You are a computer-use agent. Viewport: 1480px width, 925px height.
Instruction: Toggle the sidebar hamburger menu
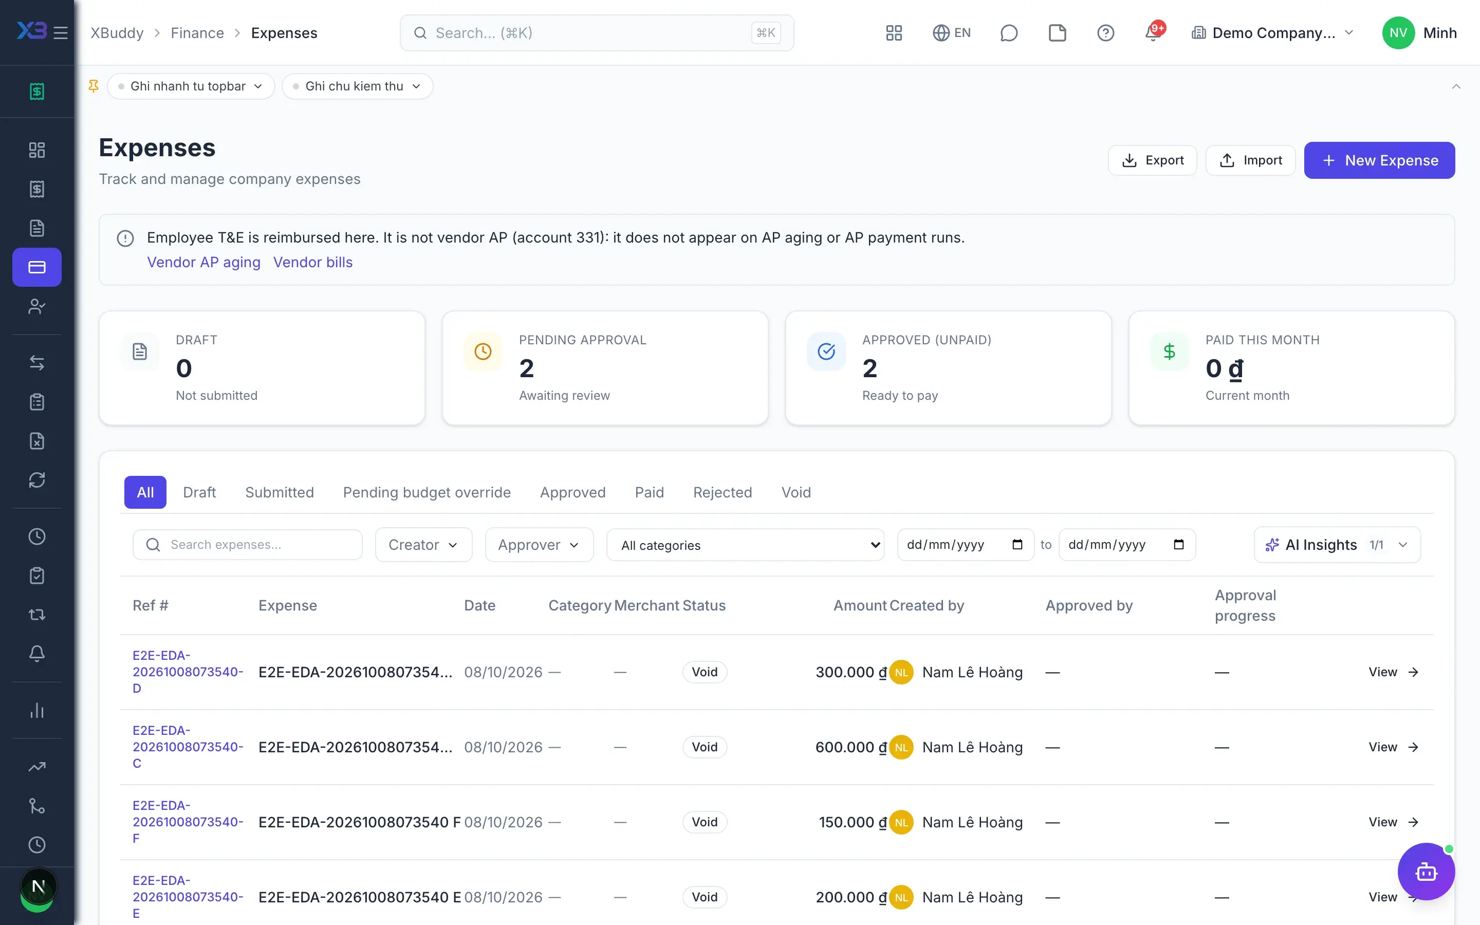click(61, 32)
